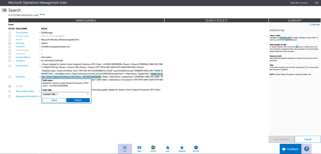Select the Search Results tab header
Screen dimensions: 321x154
[x=216, y=20]
